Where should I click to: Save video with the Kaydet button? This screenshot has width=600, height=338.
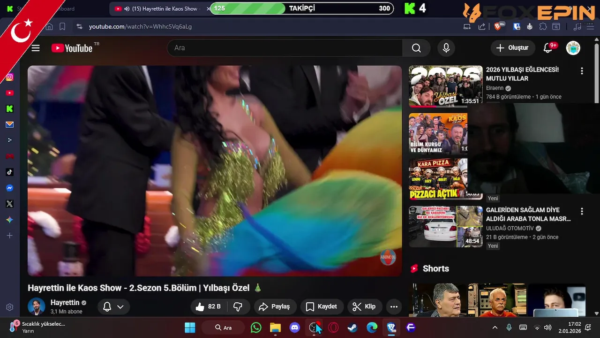[322, 307]
